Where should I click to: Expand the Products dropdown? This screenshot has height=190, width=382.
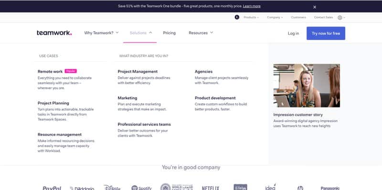point(251,17)
